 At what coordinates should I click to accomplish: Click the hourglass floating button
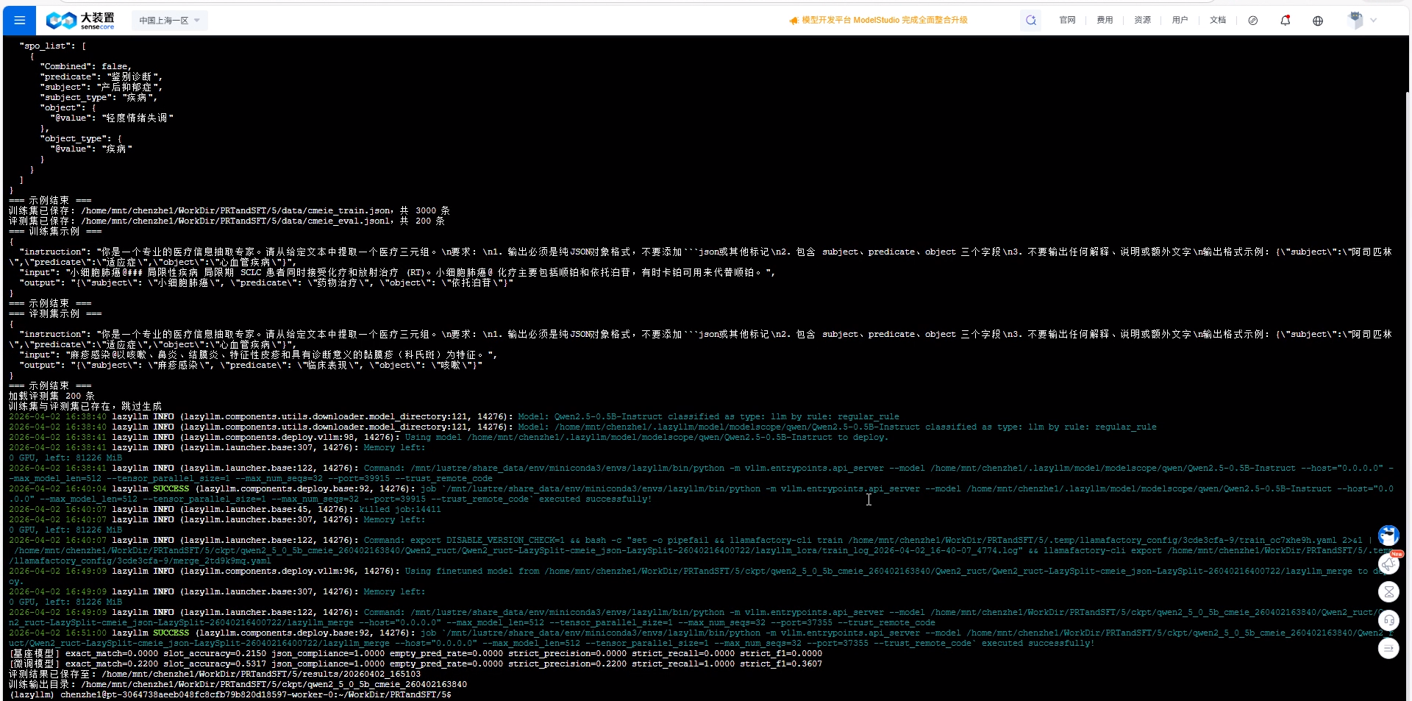pos(1388,591)
